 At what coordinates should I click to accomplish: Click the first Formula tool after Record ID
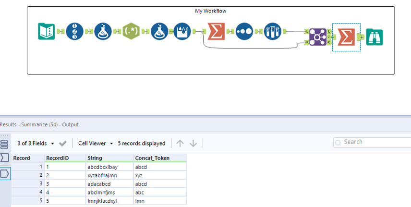click(x=103, y=32)
